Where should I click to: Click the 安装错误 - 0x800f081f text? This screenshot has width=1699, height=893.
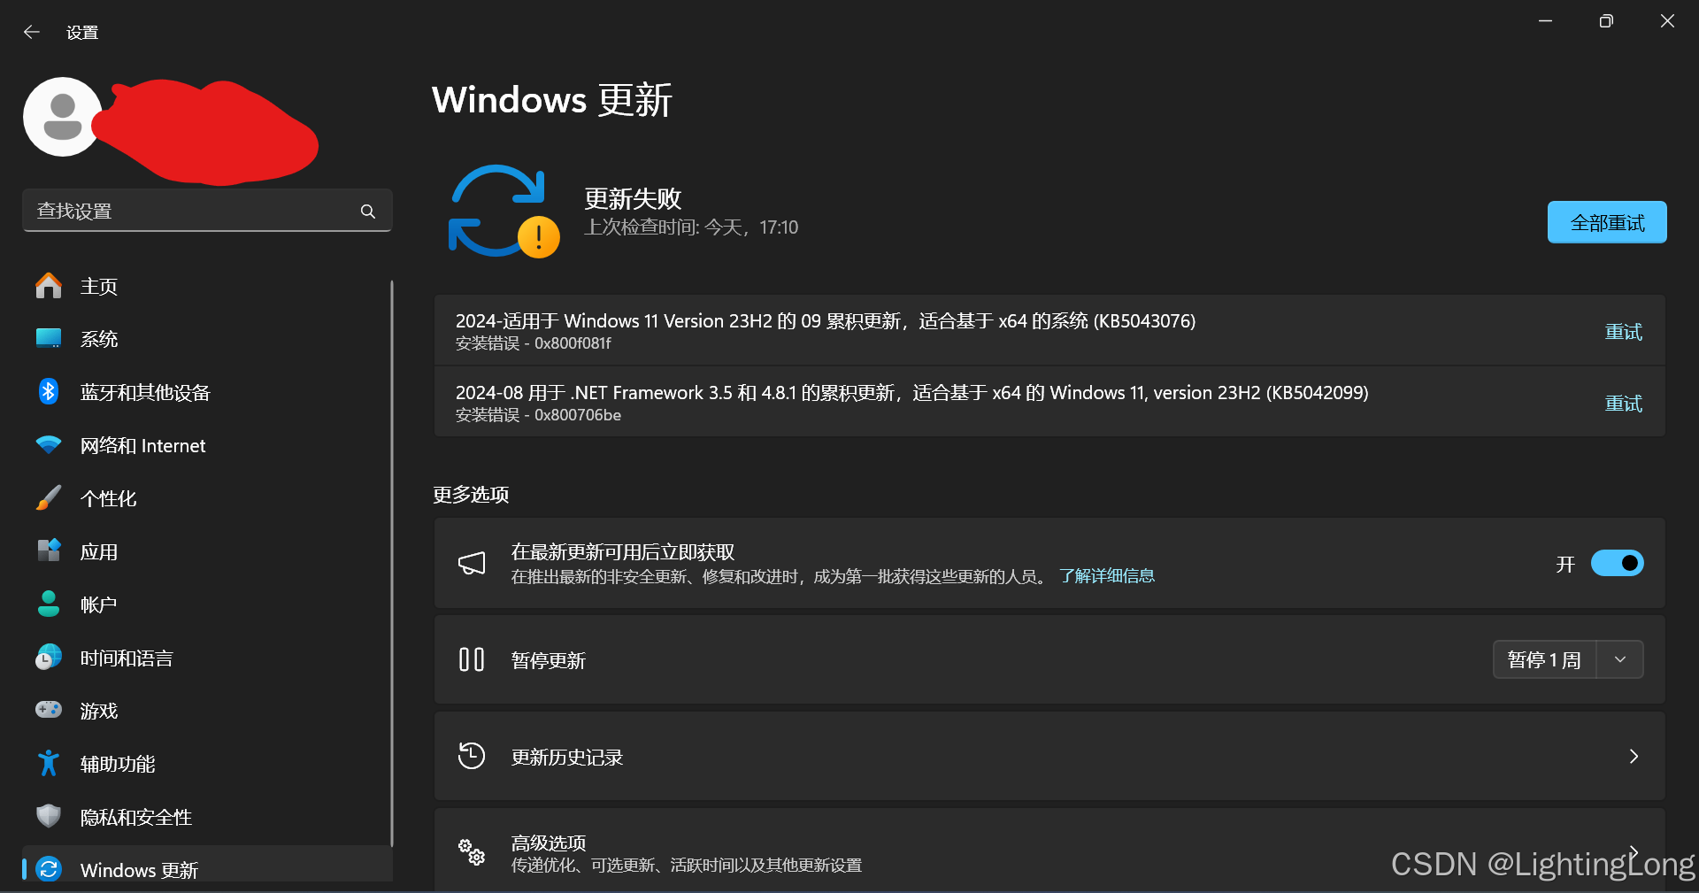534,343
